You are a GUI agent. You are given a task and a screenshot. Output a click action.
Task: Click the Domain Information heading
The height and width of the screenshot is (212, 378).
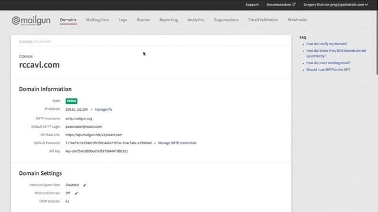pos(45,89)
